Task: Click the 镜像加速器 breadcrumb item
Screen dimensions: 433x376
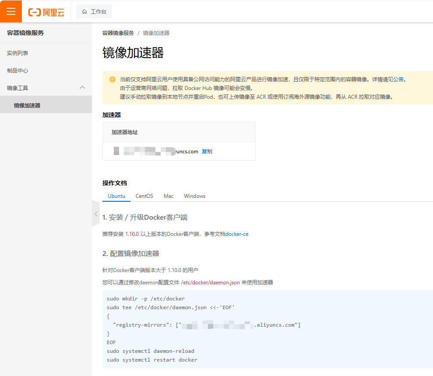Action: pos(156,33)
